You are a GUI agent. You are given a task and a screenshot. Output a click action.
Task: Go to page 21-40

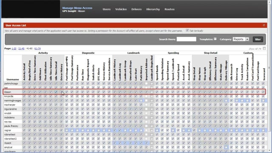pos(21,48)
